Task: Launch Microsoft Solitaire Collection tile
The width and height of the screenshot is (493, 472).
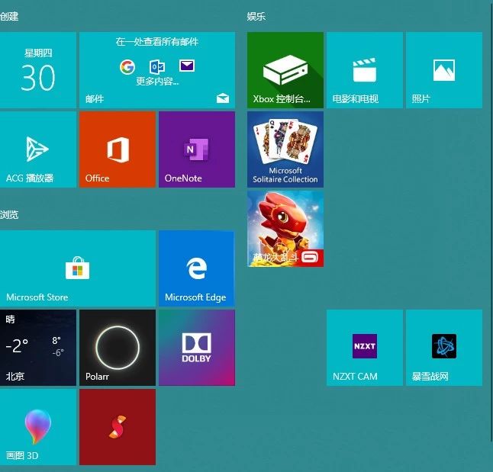Action: coord(285,149)
